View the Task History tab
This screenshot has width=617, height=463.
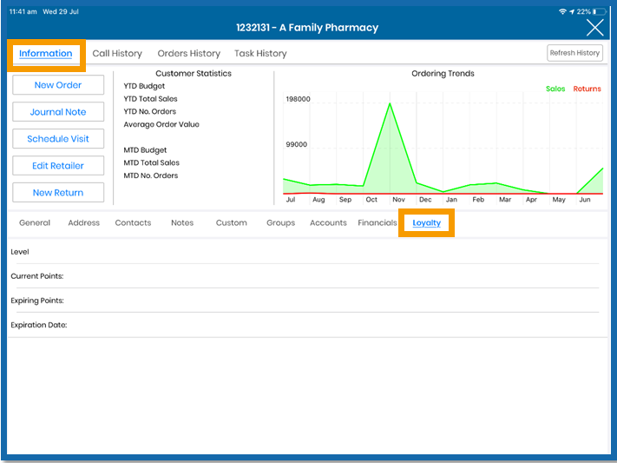260,54
